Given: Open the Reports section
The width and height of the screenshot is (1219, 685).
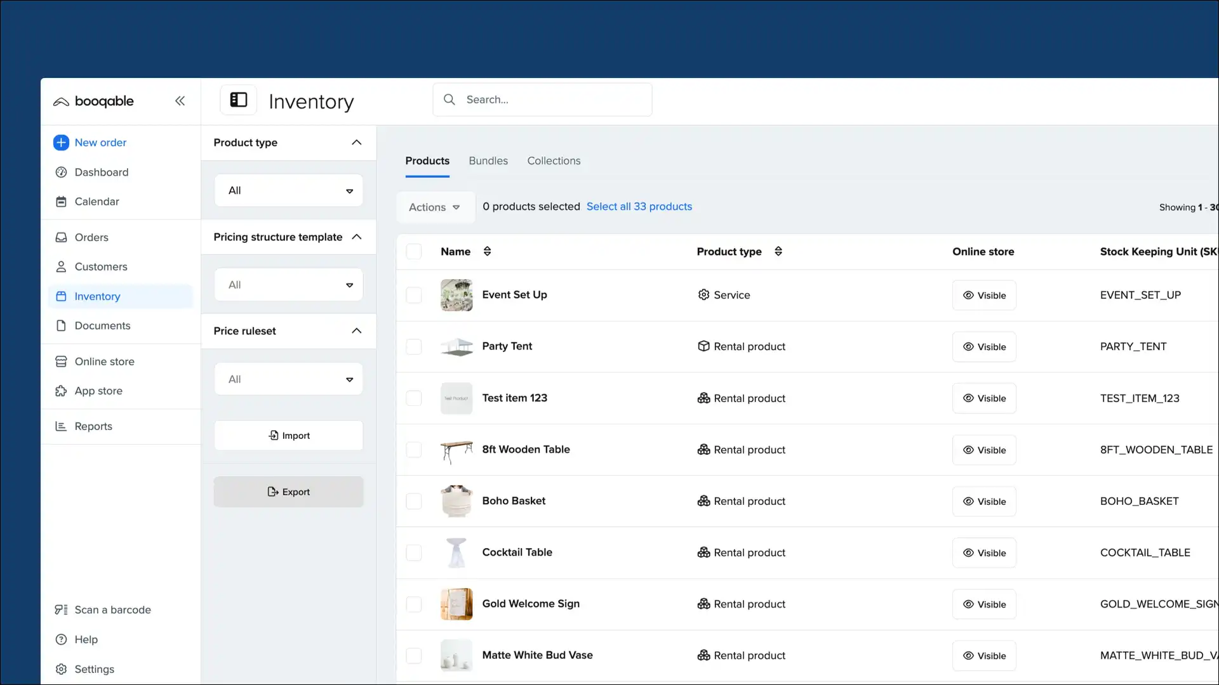Looking at the screenshot, I should pyautogui.click(x=93, y=426).
